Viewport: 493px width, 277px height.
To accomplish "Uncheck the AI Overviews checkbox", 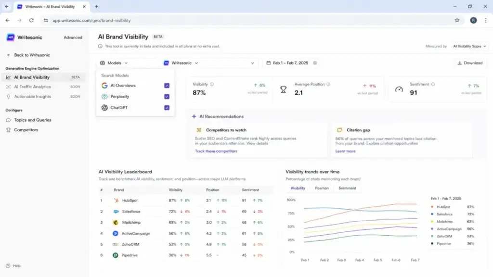I will tap(167, 86).
